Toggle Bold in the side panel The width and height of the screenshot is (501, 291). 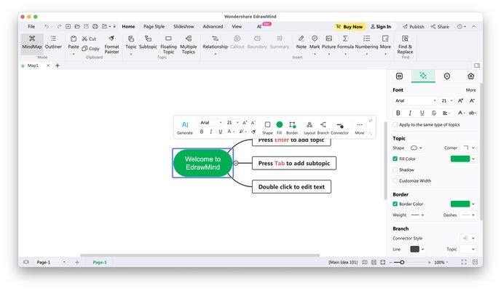click(398, 113)
